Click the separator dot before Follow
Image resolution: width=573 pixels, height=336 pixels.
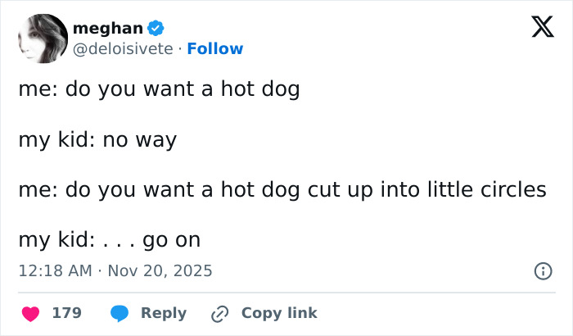(180, 49)
